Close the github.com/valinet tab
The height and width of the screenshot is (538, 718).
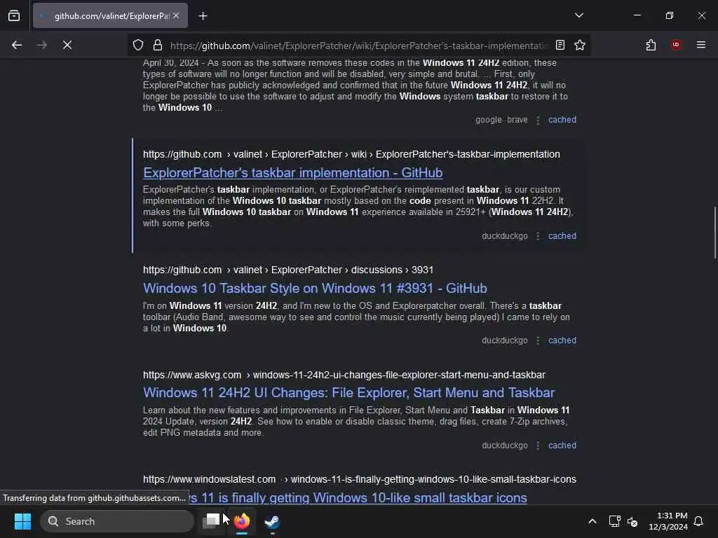176,15
